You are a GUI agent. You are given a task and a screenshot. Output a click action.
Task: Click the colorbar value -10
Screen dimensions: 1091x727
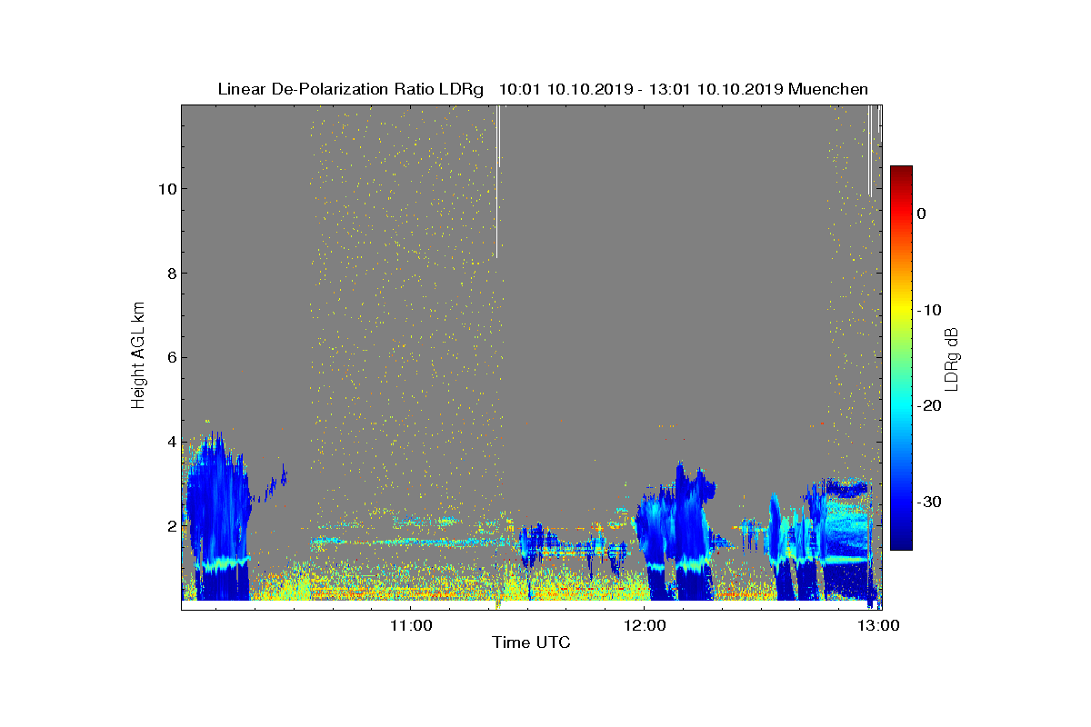929,310
